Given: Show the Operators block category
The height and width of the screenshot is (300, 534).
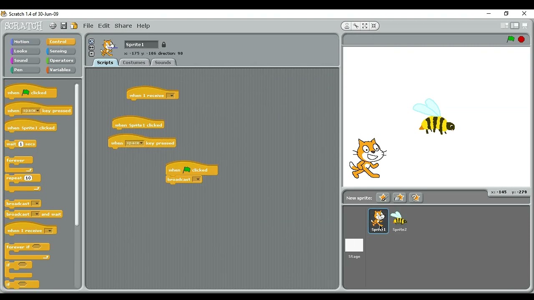Looking at the screenshot, I should (61, 60).
